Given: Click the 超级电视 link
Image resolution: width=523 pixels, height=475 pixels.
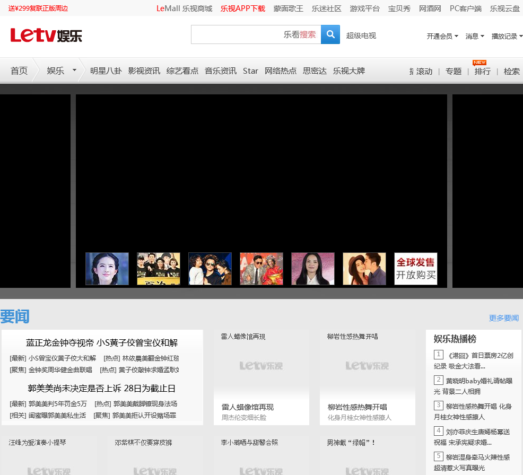Looking at the screenshot, I should (361, 36).
